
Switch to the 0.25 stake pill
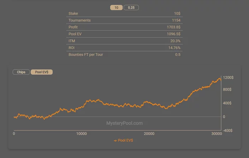131,7
